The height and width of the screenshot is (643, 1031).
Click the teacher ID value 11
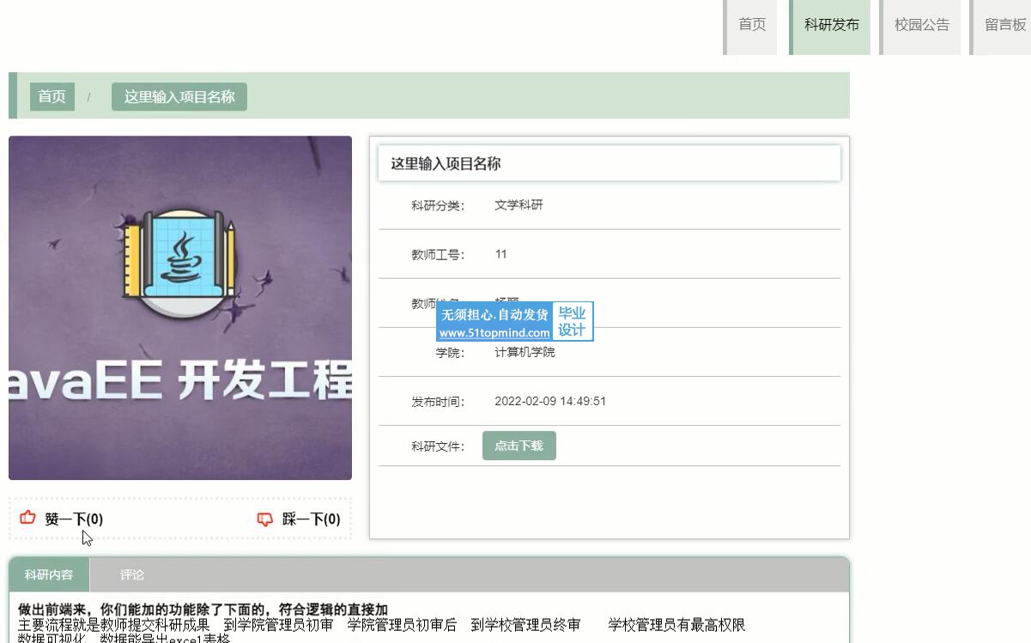(x=501, y=254)
